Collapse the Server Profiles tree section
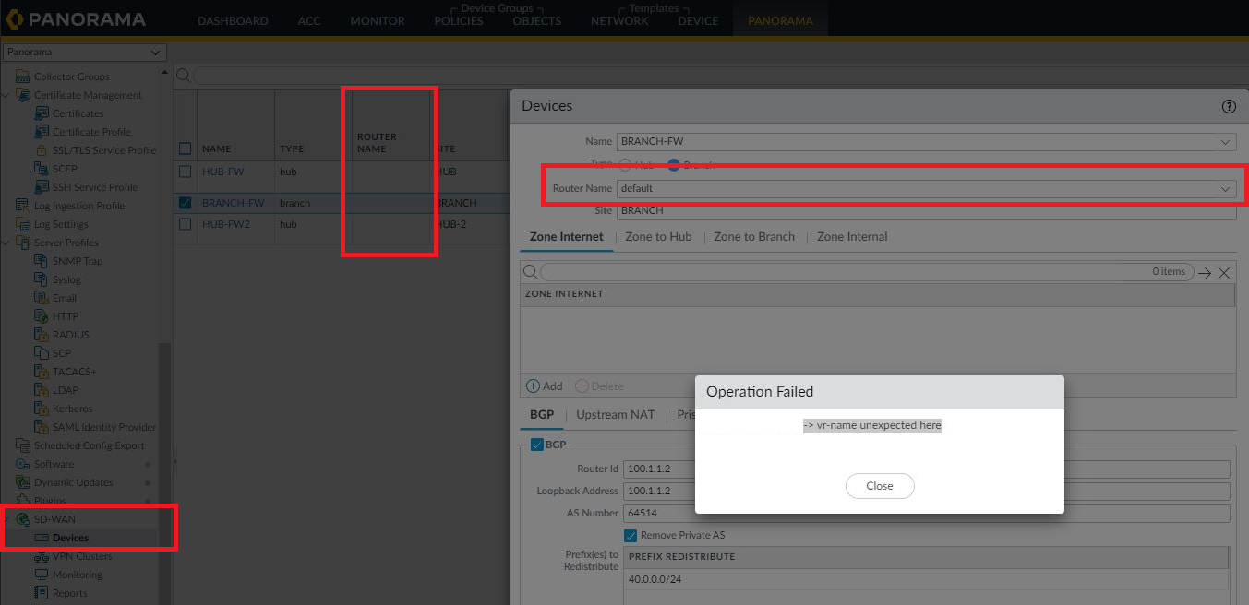Image resolution: width=1249 pixels, height=605 pixels. click(6, 242)
